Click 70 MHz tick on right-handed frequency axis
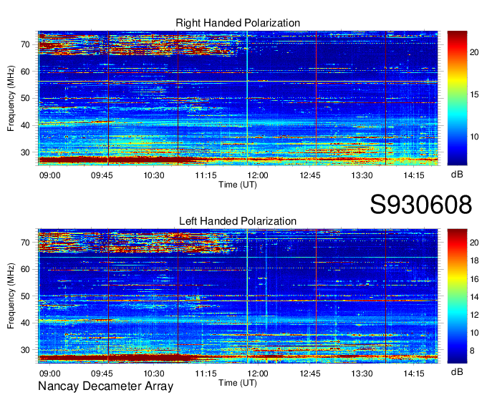The image size is (487, 395). click(26, 44)
